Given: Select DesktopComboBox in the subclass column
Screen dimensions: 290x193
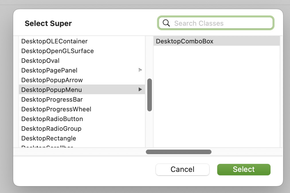Looking at the screenshot, I should tap(217, 41).
